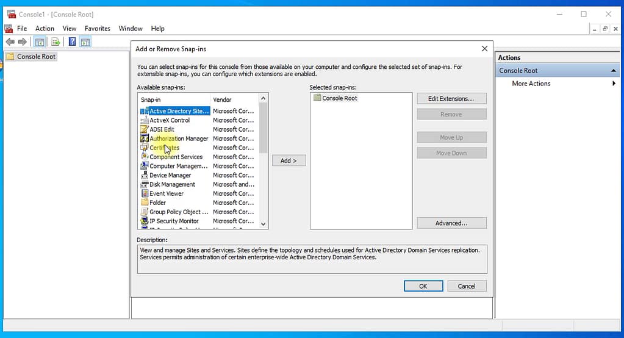Click the Show/Hide Action Pane toolbar icon
Image resolution: width=624 pixels, height=338 pixels.
[85, 42]
